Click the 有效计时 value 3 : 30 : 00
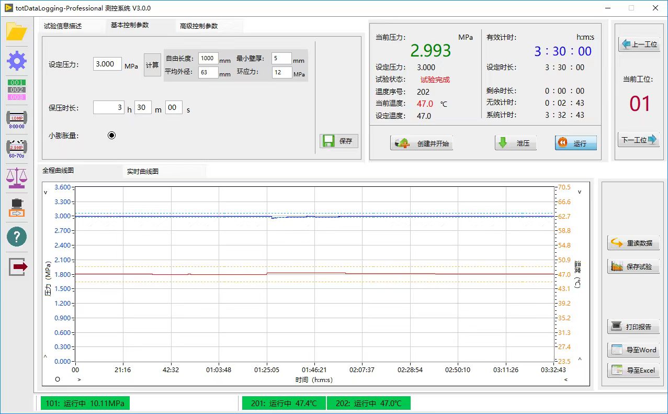668x414 pixels. coord(563,51)
